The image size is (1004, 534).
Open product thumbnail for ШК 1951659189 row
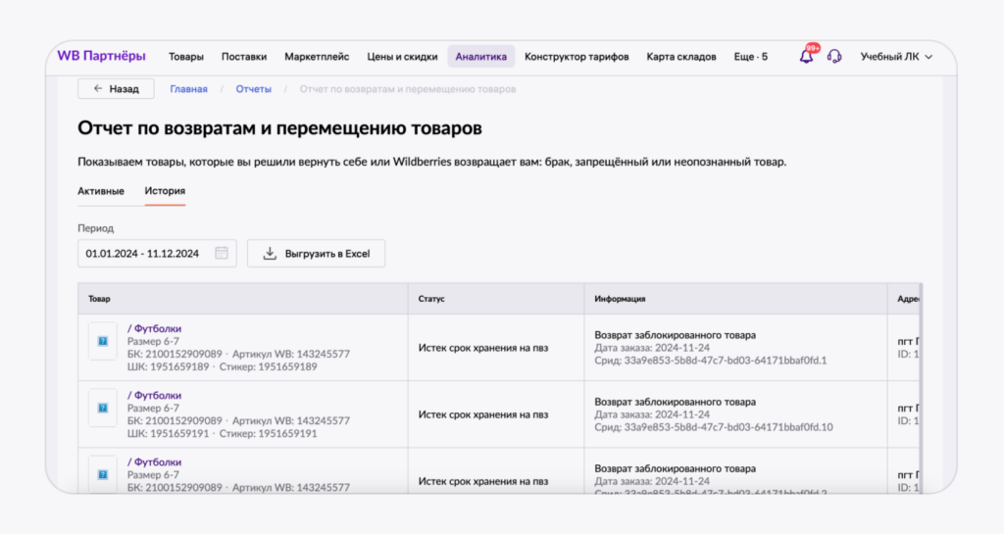pos(102,342)
